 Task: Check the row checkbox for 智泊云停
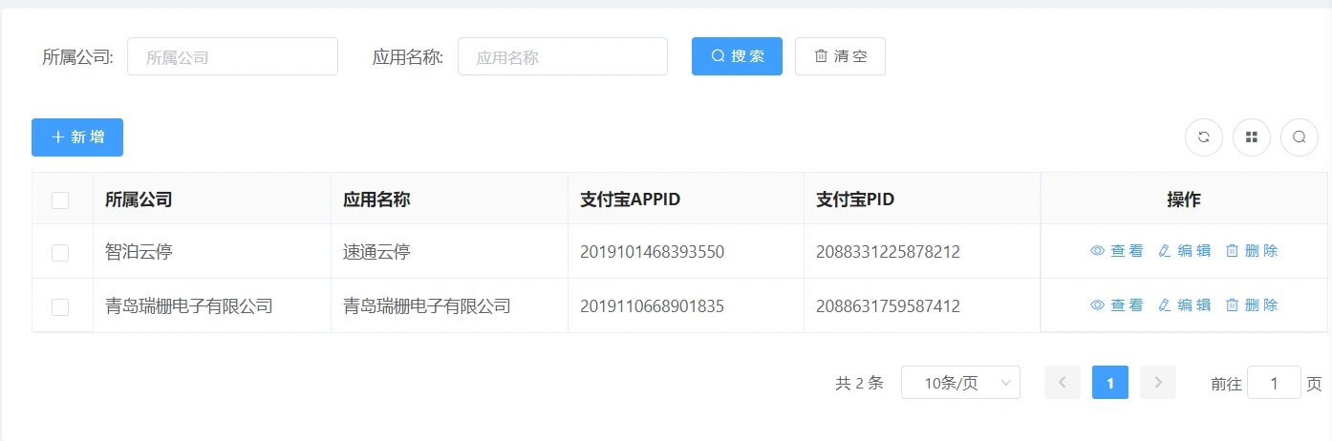pyautogui.click(x=60, y=253)
